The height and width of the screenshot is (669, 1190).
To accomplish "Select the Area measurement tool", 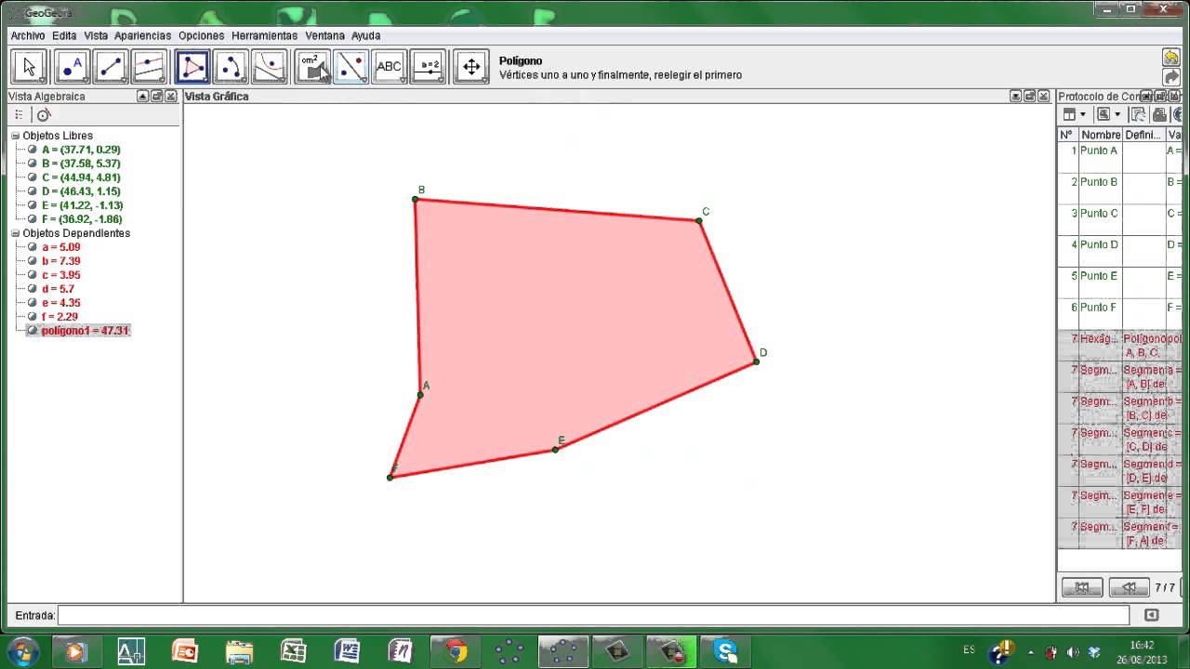I will [x=312, y=67].
